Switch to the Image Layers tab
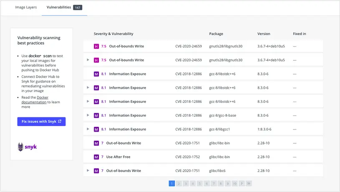The image size is (340, 192). click(x=26, y=7)
